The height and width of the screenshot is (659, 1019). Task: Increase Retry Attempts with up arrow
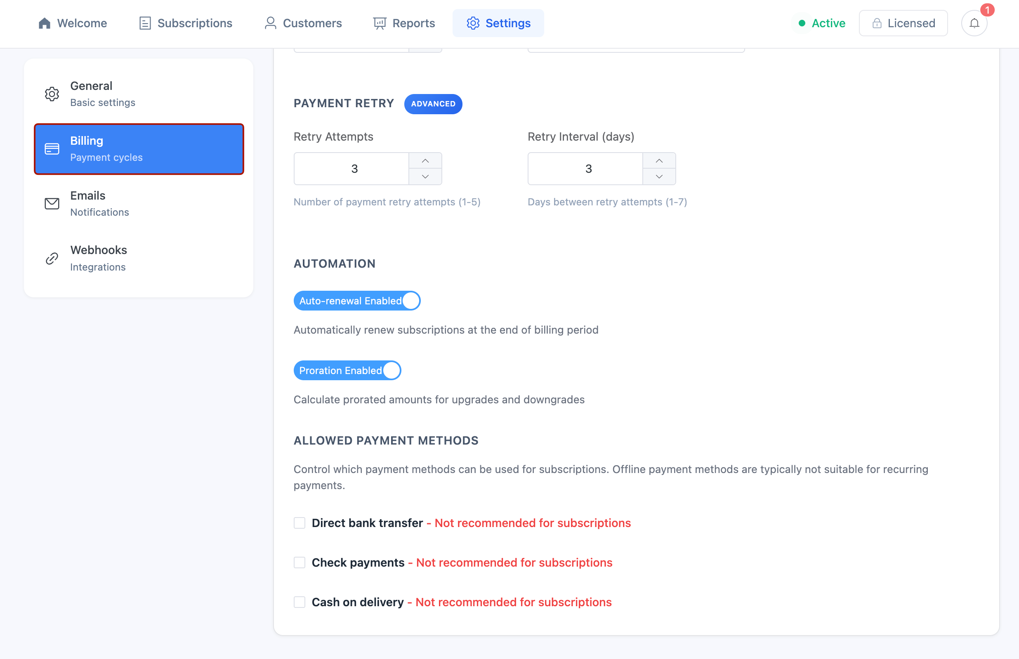click(x=425, y=160)
